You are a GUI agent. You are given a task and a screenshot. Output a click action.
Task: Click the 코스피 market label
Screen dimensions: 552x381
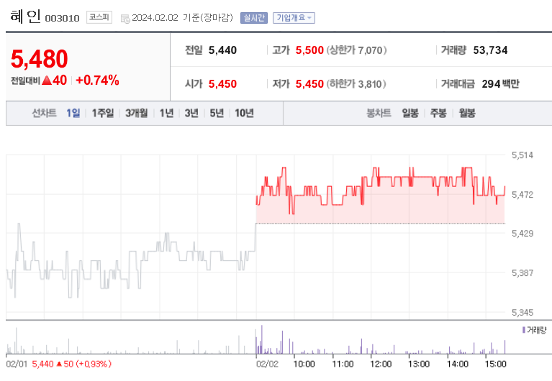tap(99, 17)
